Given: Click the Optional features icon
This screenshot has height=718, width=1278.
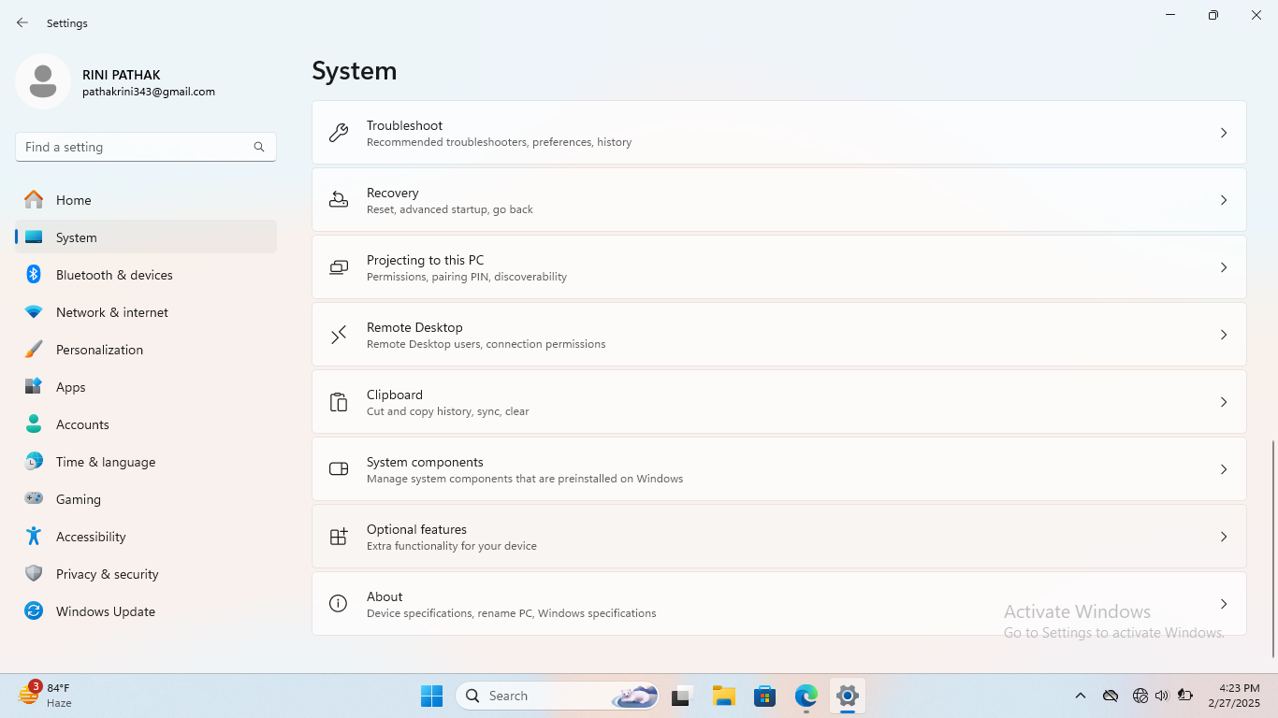Looking at the screenshot, I should 339,537.
